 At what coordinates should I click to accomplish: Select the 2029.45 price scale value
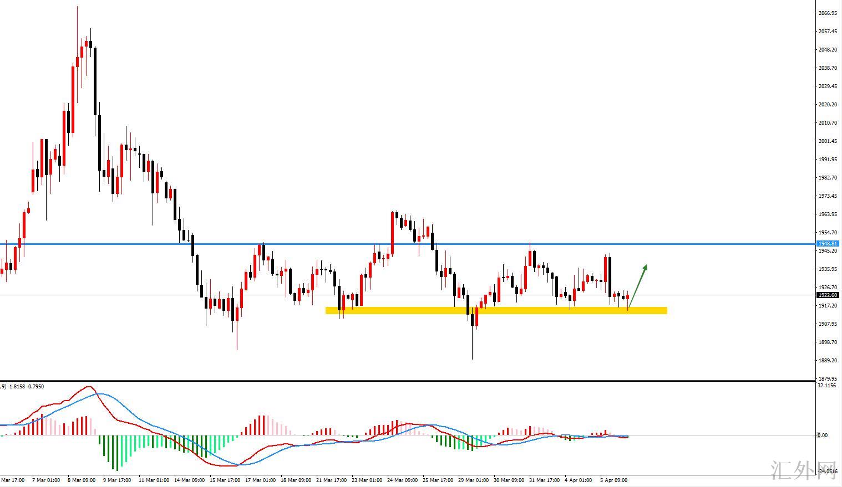click(x=828, y=86)
